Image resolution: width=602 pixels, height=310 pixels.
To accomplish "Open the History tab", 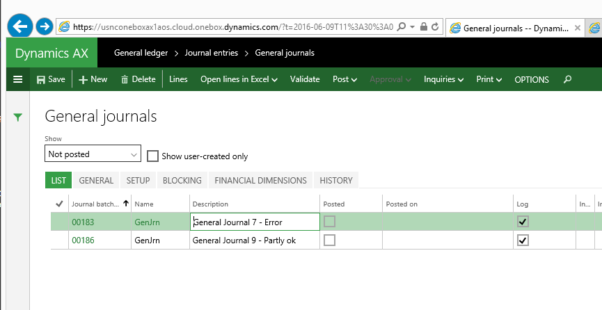I will tap(335, 180).
